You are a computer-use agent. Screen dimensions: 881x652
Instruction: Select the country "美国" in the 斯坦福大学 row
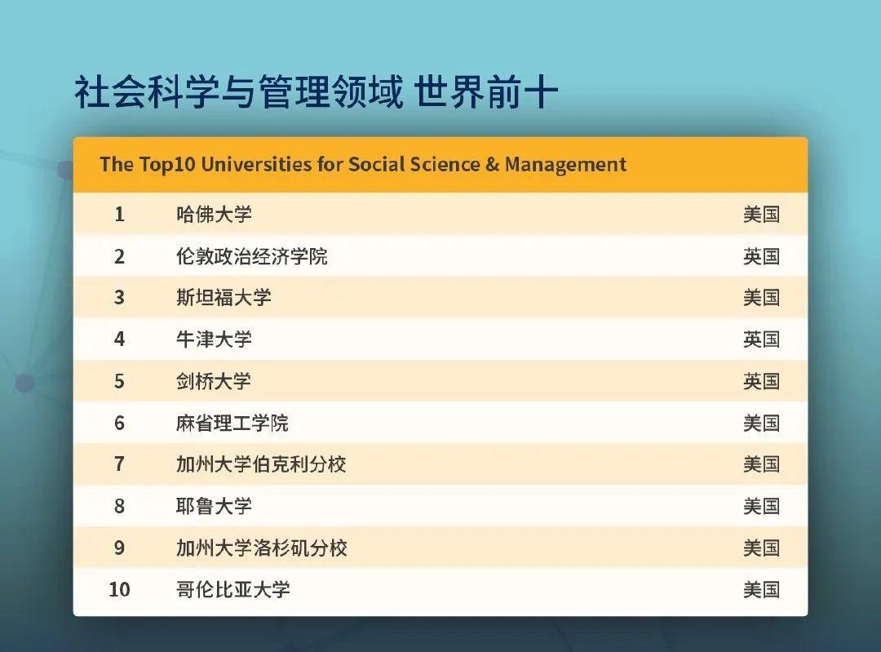[761, 297]
